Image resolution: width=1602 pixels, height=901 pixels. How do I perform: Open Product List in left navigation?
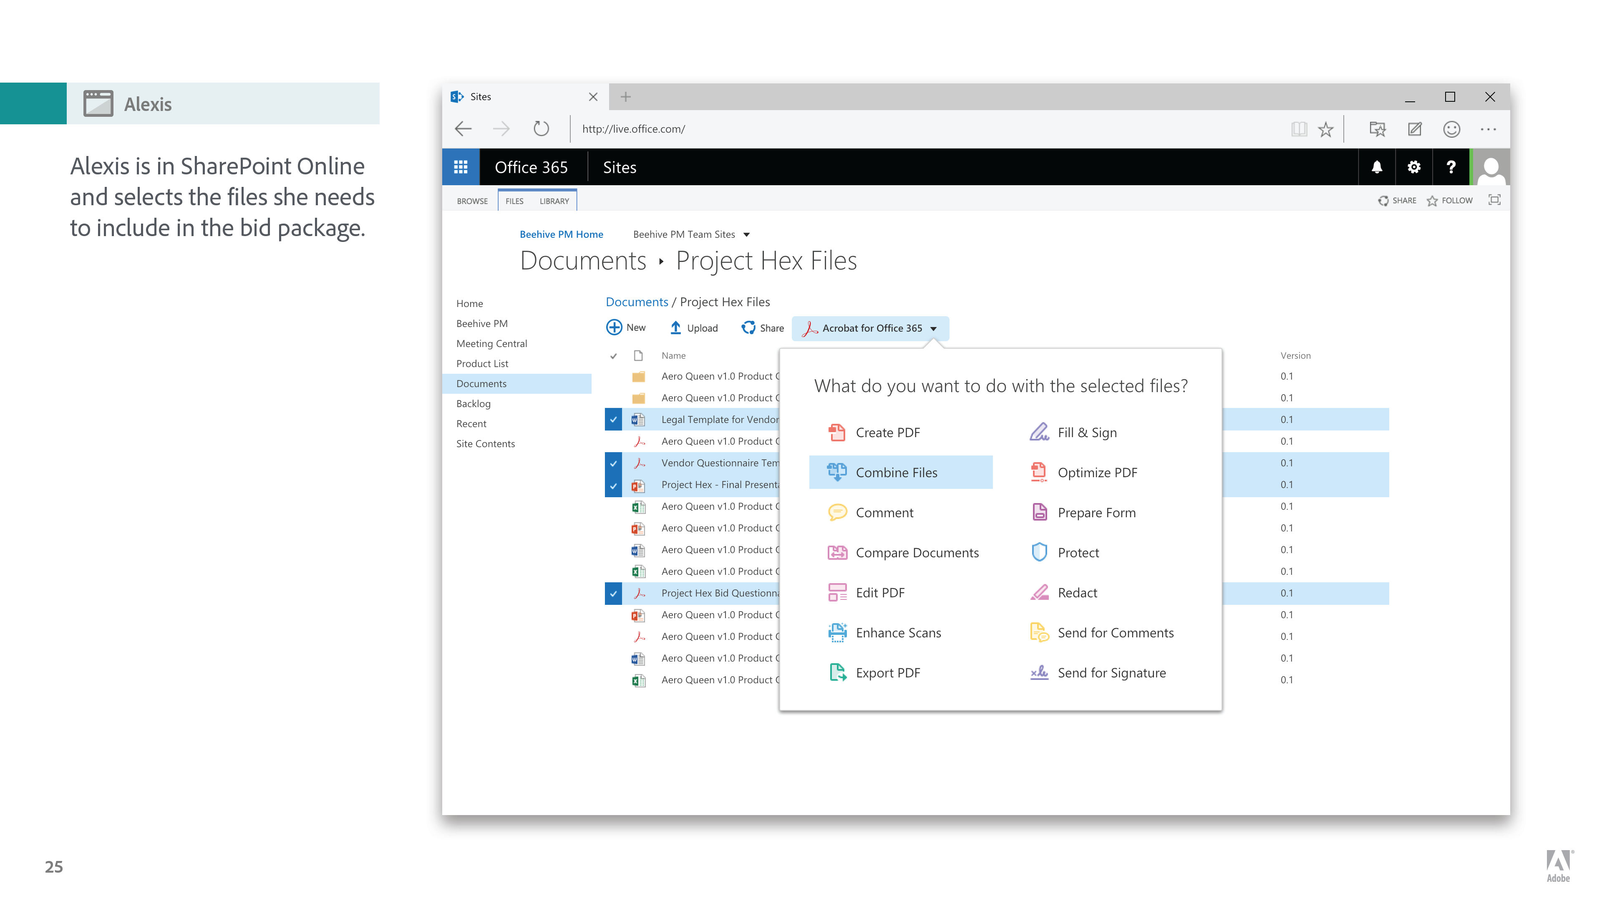pyautogui.click(x=482, y=363)
